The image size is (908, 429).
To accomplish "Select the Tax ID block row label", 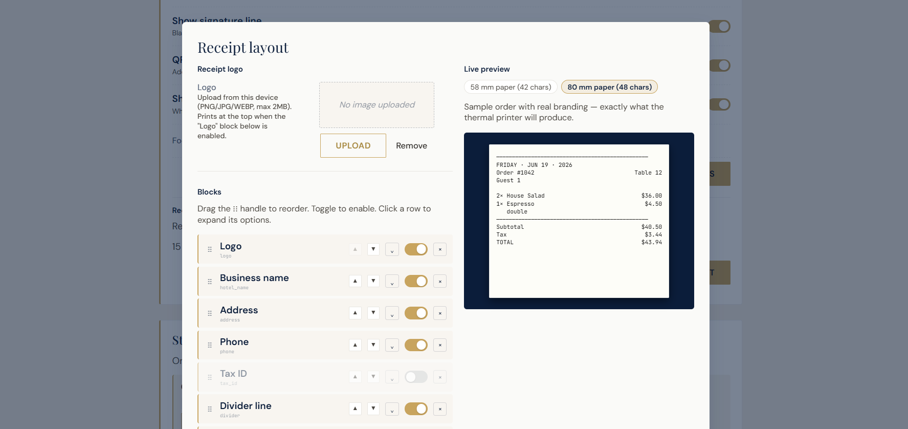I will coord(233,374).
